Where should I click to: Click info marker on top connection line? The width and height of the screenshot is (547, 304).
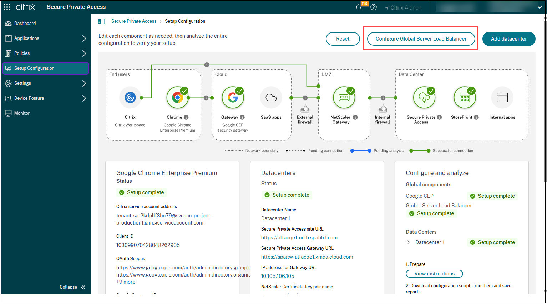pos(207,65)
